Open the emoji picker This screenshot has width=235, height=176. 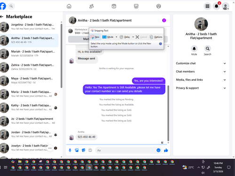158,150
